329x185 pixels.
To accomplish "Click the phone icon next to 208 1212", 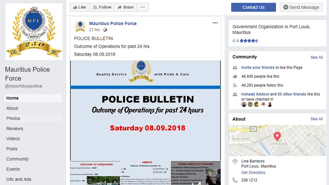I will pyautogui.click(x=235, y=180).
